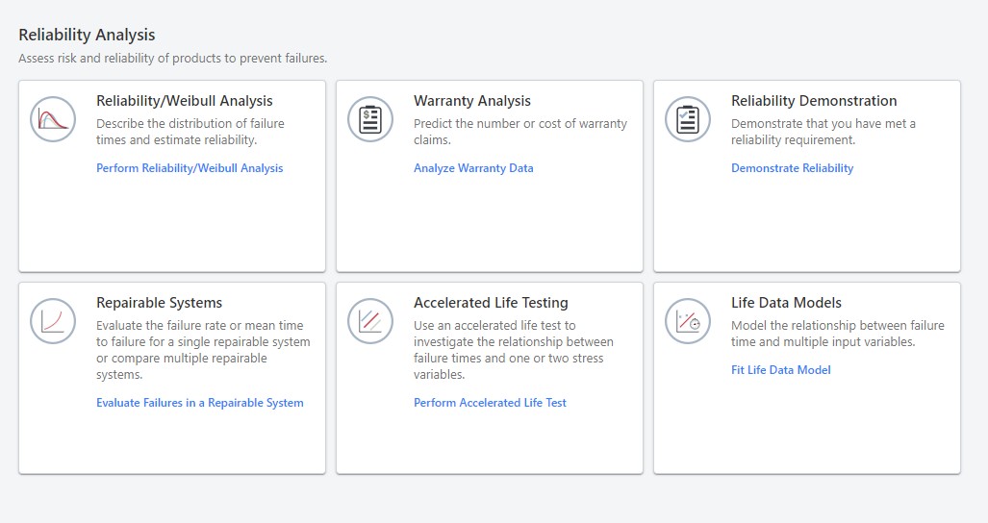Choose the Reliability Demonstration card heading
988x523 pixels.
(814, 101)
